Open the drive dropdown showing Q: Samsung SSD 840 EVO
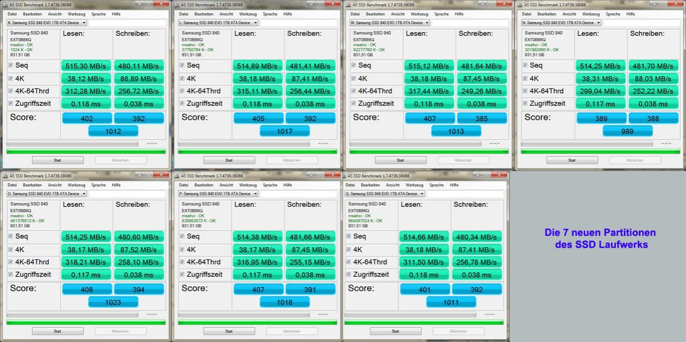Screen dimensions: 686x342 pos(385,194)
